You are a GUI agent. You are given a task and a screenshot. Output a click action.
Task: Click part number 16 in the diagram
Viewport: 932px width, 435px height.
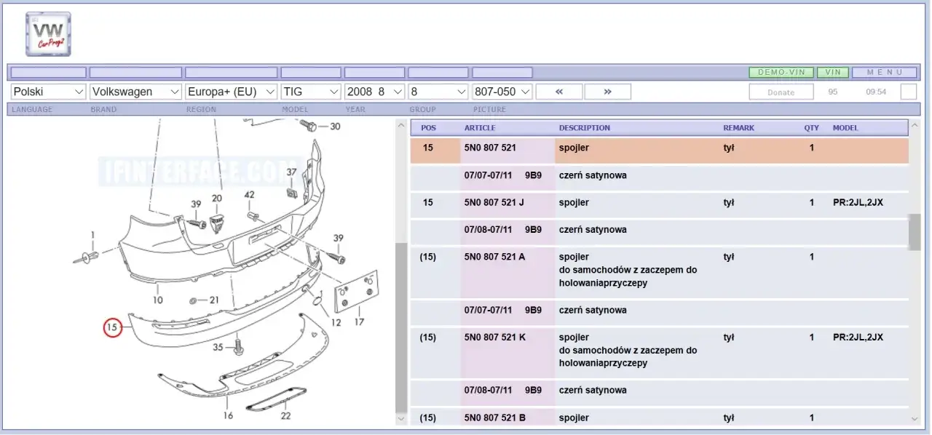tap(228, 415)
